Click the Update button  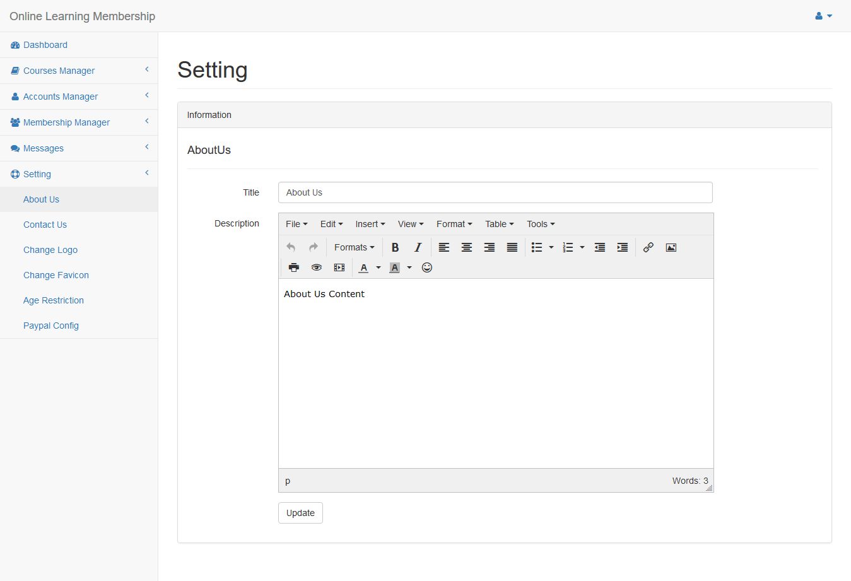pyautogui.click(x=300, y=513)
